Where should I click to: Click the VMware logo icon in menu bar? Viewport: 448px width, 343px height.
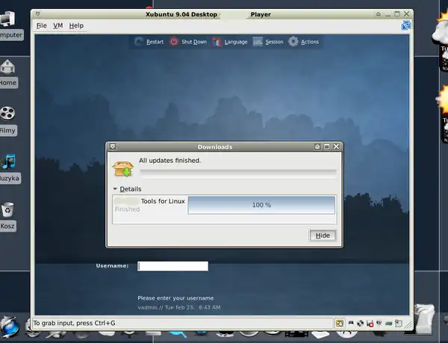click(x=406, y=25)
